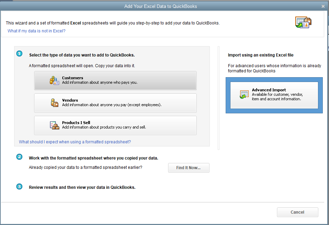
Task: Click the step 1 number badge
Action: [x=19, y=54]
